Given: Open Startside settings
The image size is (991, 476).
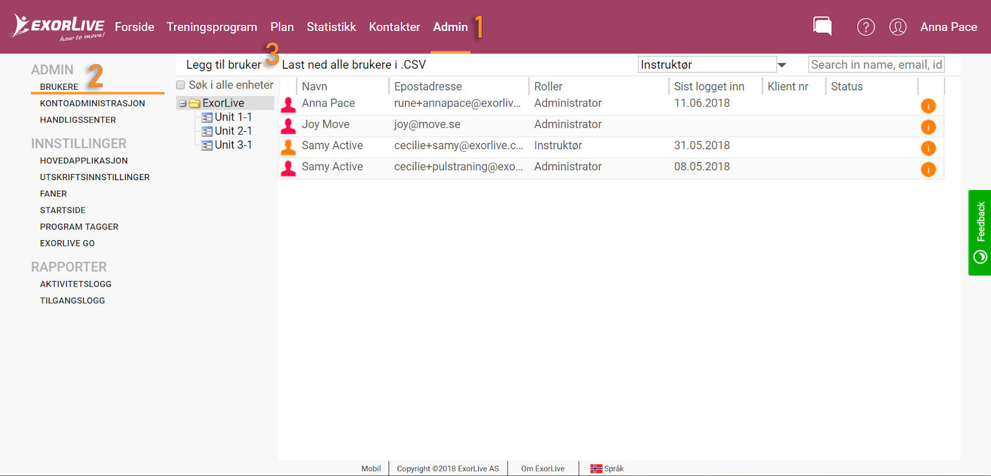Looking at the screenshot, I should (63, 210).
